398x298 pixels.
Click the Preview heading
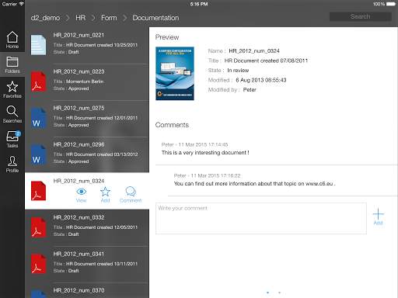coord(167,37)
